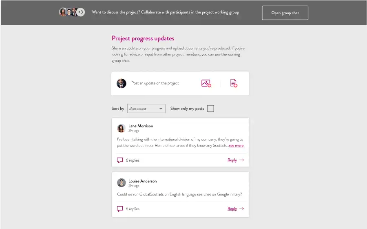Expand Lana's post with see more
This screenshot has height=229, width=367.
[236, 146]
